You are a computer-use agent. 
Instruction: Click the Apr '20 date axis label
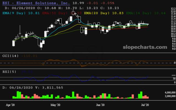pyautogui.click(x=11, y=105)
